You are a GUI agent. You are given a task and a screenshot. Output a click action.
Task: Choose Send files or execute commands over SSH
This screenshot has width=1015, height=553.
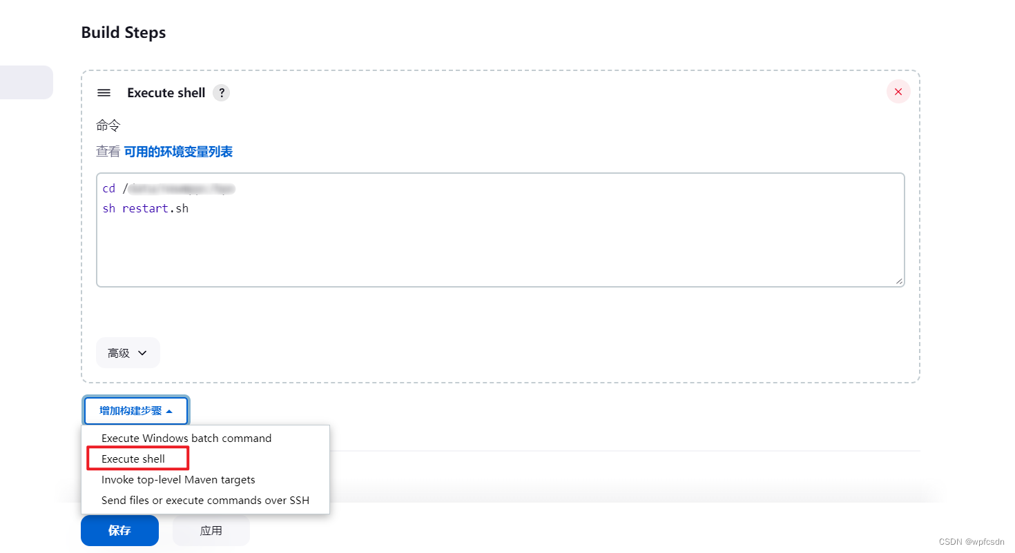click(204, 500)
